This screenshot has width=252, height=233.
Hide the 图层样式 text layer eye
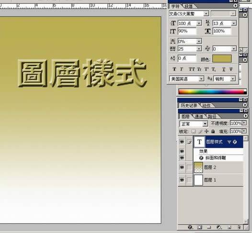(x=182, y=142)
